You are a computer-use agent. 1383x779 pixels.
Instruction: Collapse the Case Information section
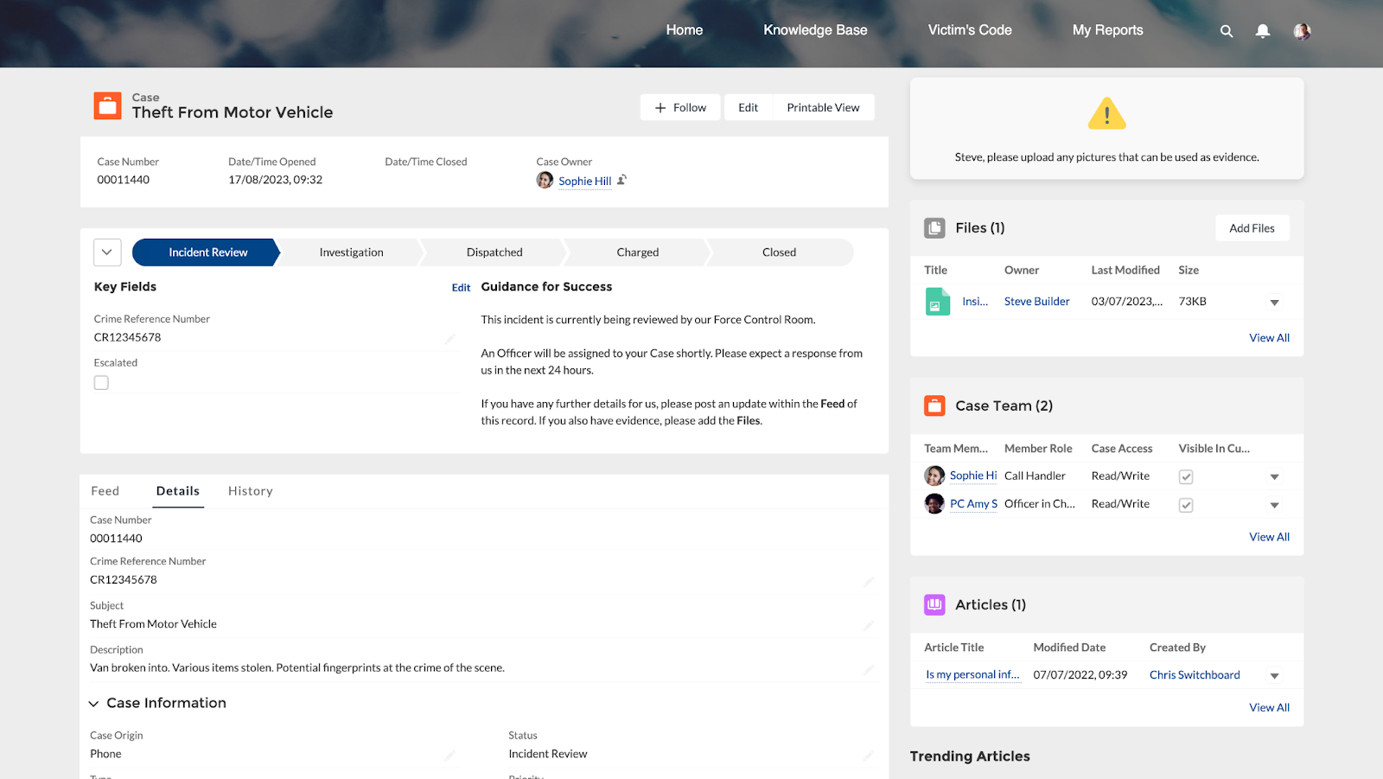93,704
